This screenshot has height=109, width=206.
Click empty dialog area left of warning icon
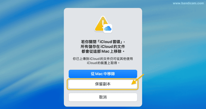79,24
